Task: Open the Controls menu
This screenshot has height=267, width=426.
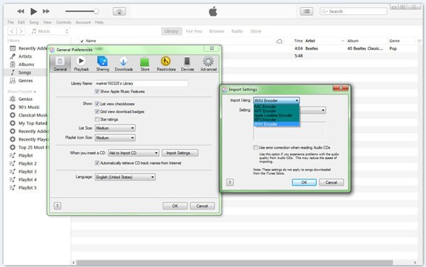Action: pos(64,22)
